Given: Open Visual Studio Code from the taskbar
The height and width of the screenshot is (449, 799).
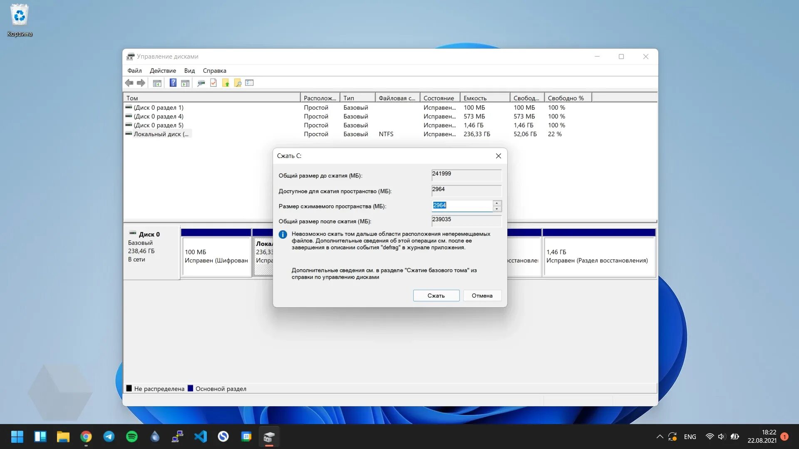Looking at the screenshot, I should [x=201, y=437].
